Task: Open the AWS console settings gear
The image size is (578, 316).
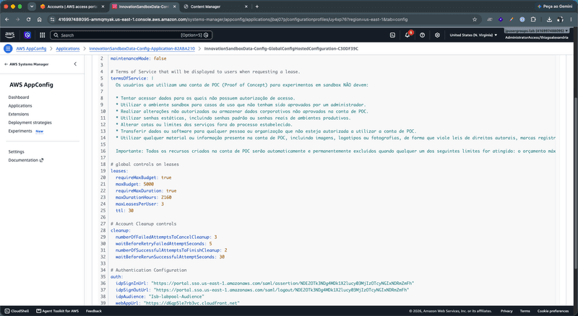Action: (x=437, y=35)
